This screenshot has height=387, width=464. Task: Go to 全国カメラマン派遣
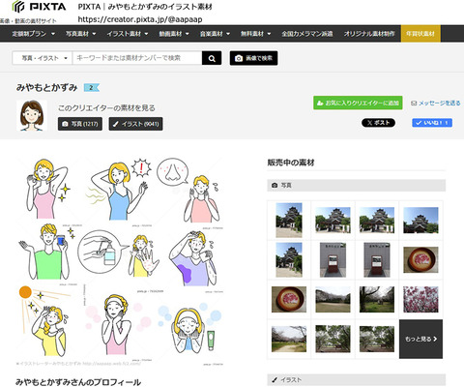307,34
